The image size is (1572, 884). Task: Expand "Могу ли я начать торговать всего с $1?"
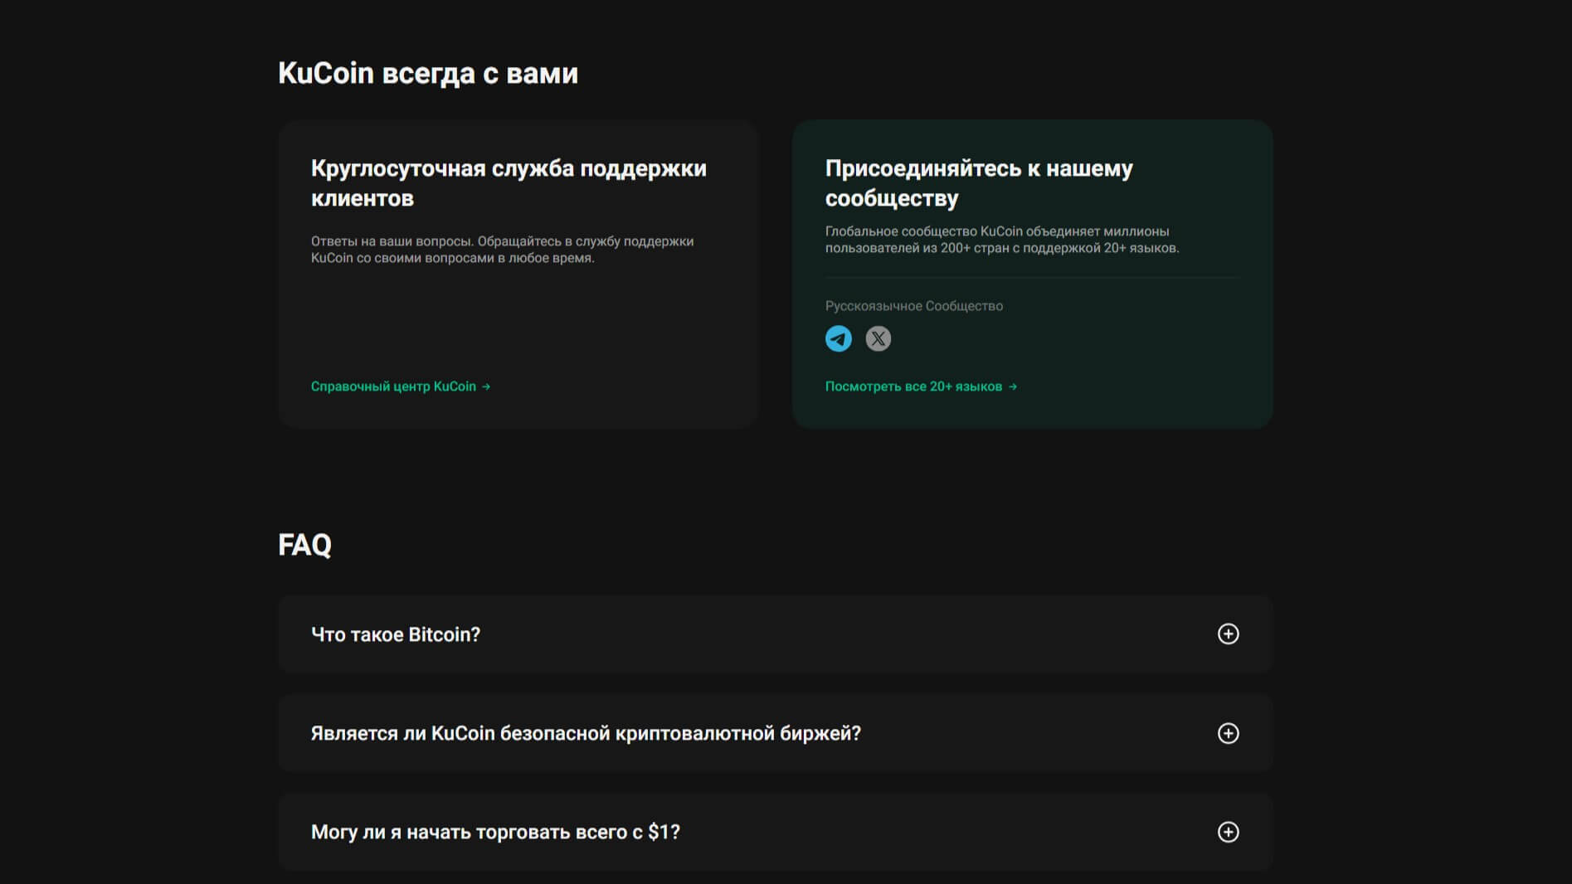pyautogui.click(x=495, y=832)
